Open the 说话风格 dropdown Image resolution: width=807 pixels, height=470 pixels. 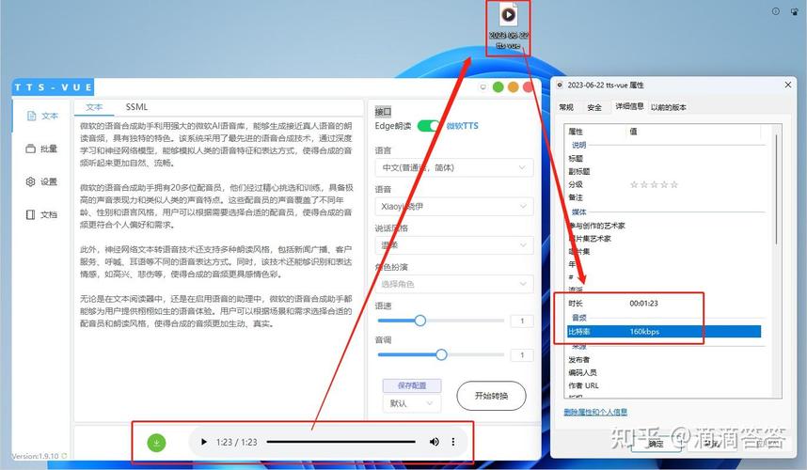(454, 245)
